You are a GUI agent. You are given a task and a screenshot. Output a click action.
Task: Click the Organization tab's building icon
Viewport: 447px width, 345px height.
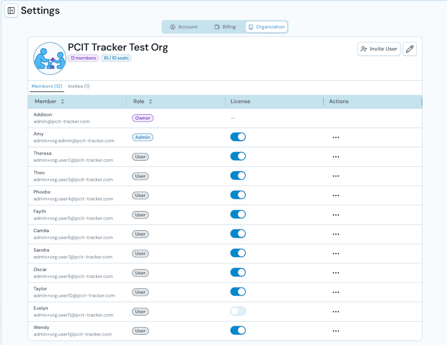tap(251, 27)
